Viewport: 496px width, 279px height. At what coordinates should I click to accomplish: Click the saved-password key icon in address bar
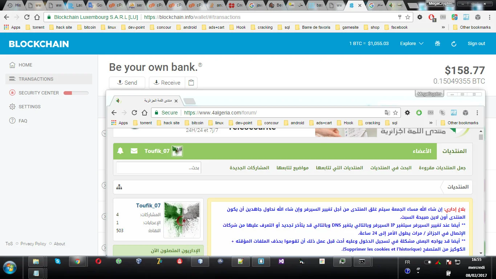click(x=399, y=17)
